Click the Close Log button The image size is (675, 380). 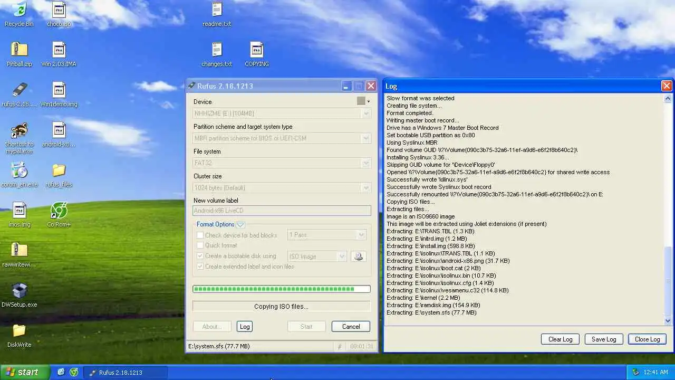[x=648, y=339]
